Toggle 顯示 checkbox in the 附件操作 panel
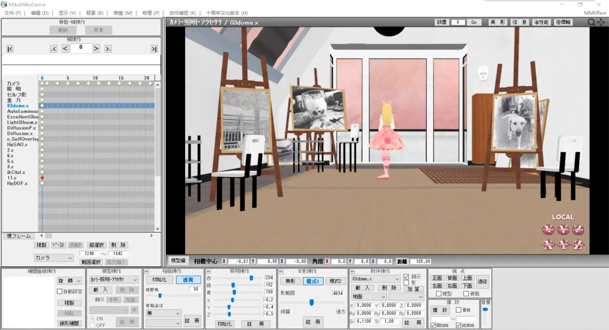Image resolution: width=609 pixels, height=330 pixels. [406, 277]
